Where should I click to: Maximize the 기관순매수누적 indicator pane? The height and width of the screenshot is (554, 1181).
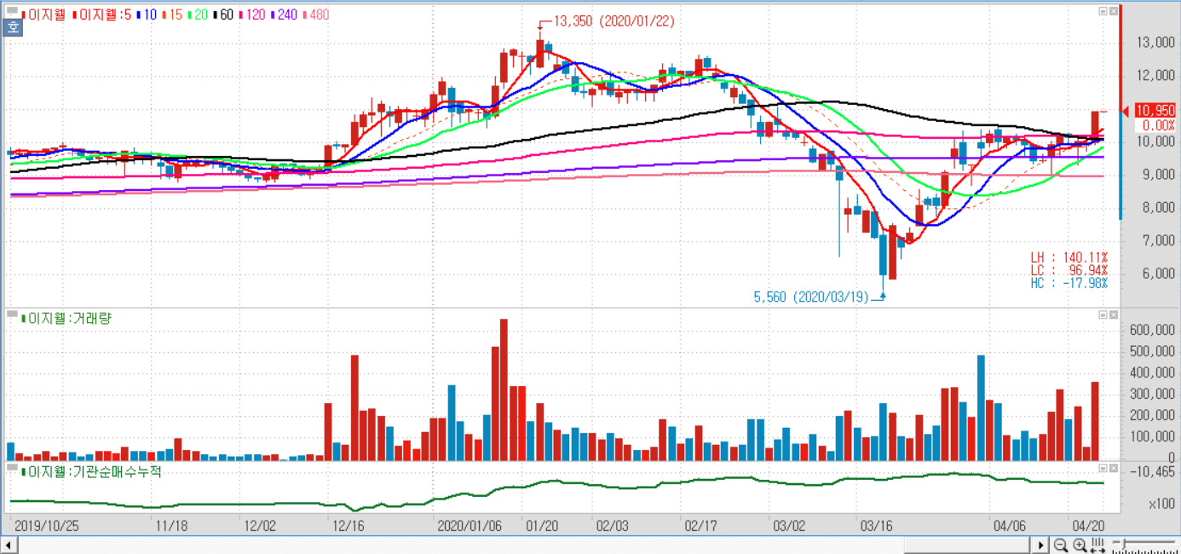pyautogui.click(x=1103, y=468)
